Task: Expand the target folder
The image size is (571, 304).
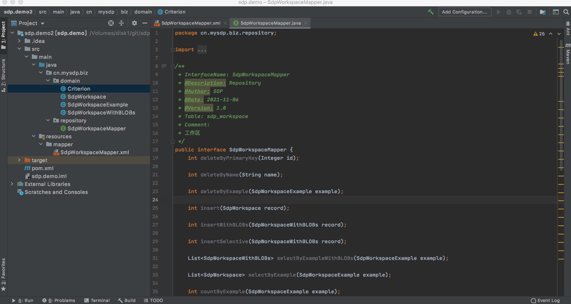Action: (19, 160)
